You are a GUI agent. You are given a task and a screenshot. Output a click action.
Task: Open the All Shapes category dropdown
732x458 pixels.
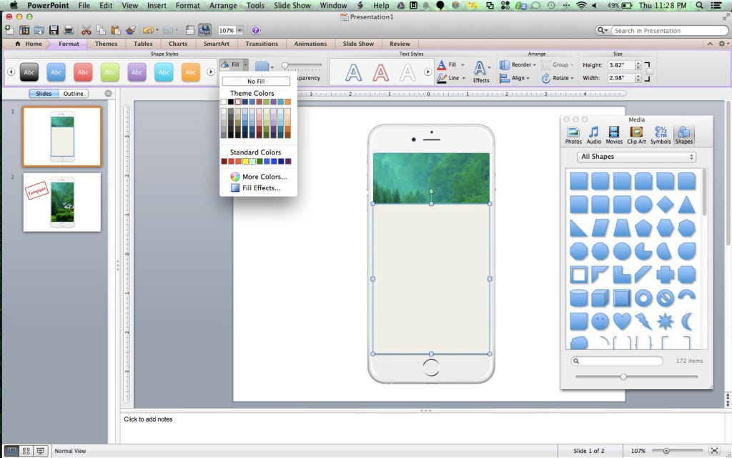pyautogui.click(x=636, y=157)
